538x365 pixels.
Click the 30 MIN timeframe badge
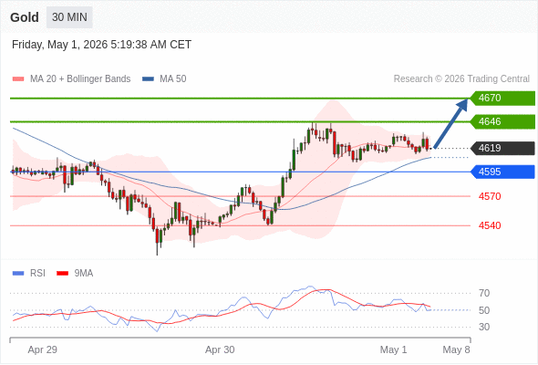tap(69, 17)
